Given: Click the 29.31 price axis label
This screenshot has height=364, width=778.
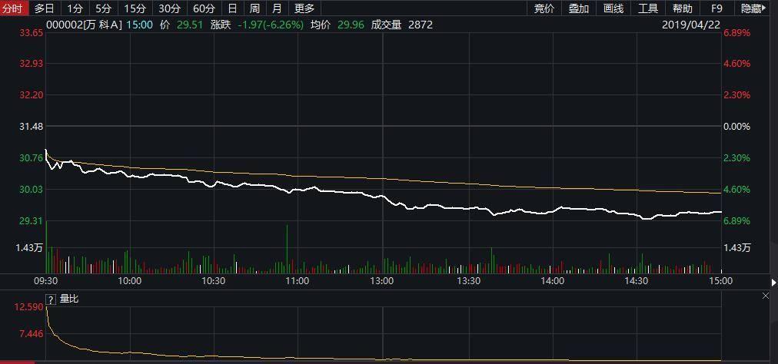Looking at the screenshot, I should coord(31,220).
